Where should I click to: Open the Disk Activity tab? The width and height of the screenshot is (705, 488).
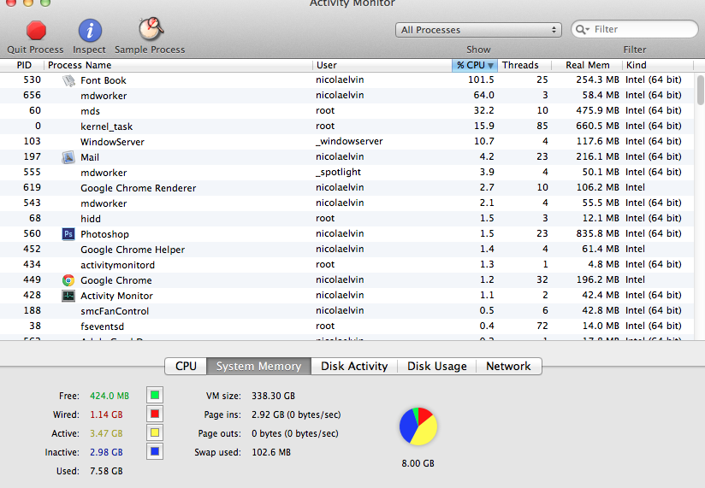[354, 367]
